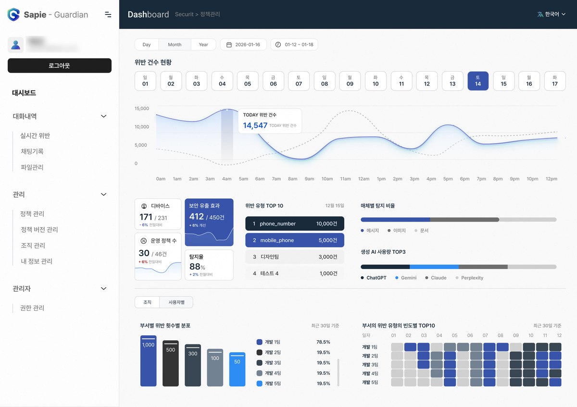Viewport: 577px width, 407px height.
Task: Click the 디바이스 card icon
Action: tap(144, 206)
